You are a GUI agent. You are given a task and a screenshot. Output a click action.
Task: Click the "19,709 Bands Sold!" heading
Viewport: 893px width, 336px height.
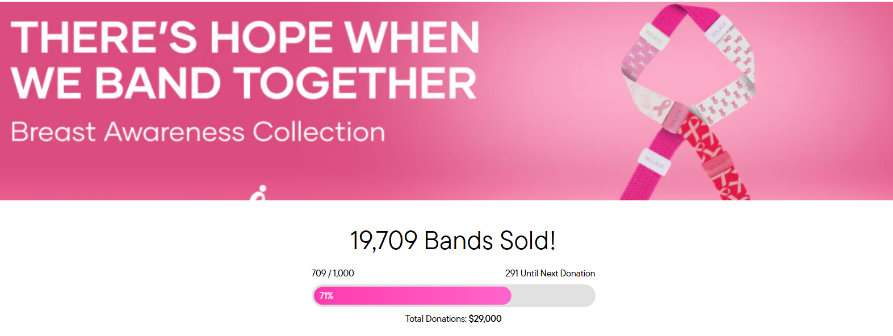[x=452, y=241]
